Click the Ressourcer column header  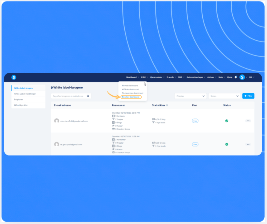point(118,105)
